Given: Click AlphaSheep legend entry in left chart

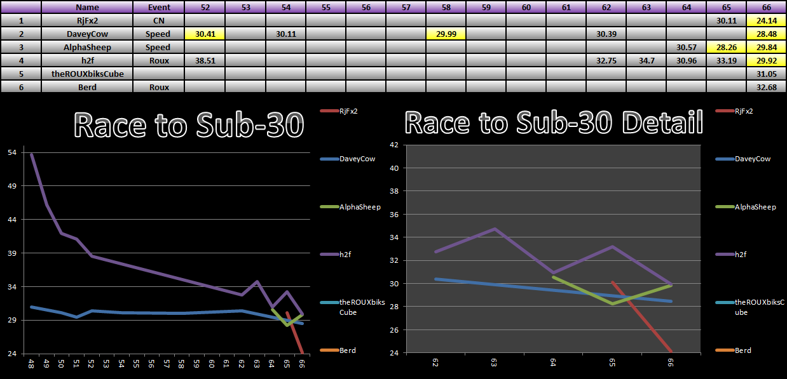Looking at the screenshot, I should 350,206.
